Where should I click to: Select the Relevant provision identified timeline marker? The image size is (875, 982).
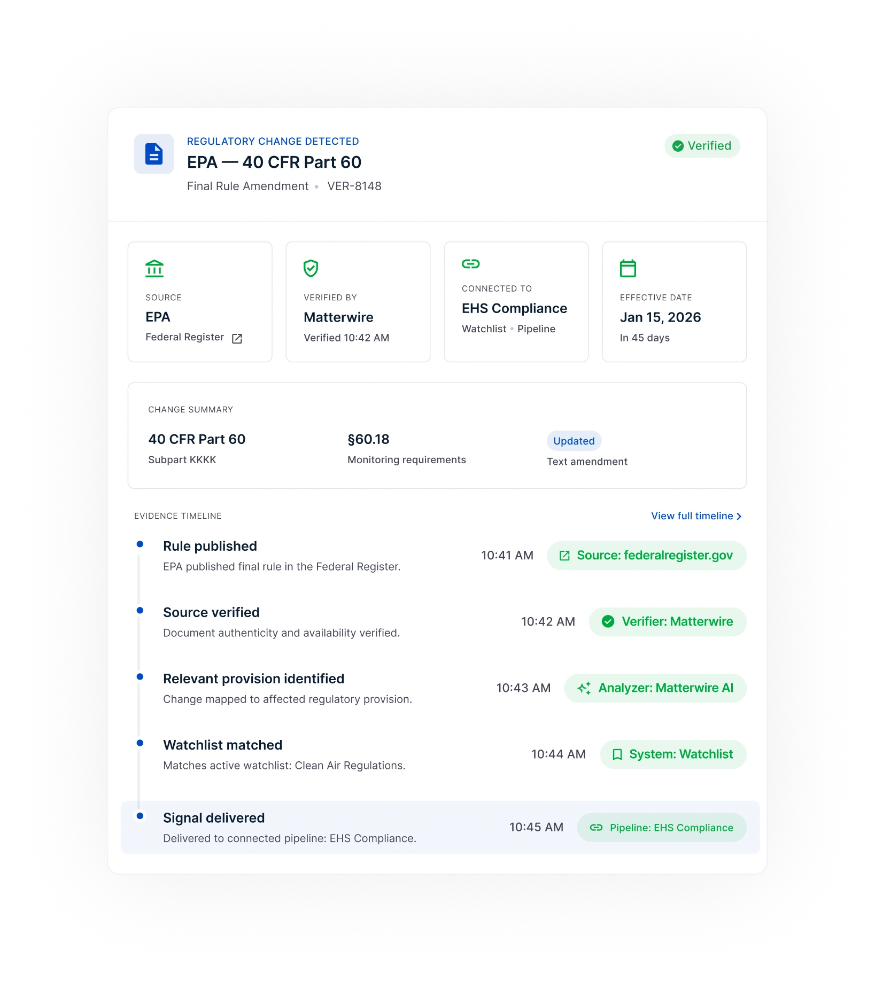click(140, 676)
